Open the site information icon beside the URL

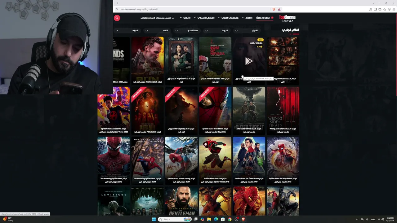[x=117, y=9]
